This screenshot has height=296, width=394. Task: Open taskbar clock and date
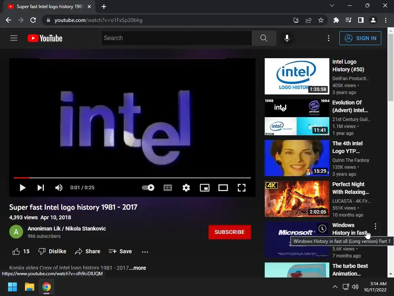click(x=375, y=287)
